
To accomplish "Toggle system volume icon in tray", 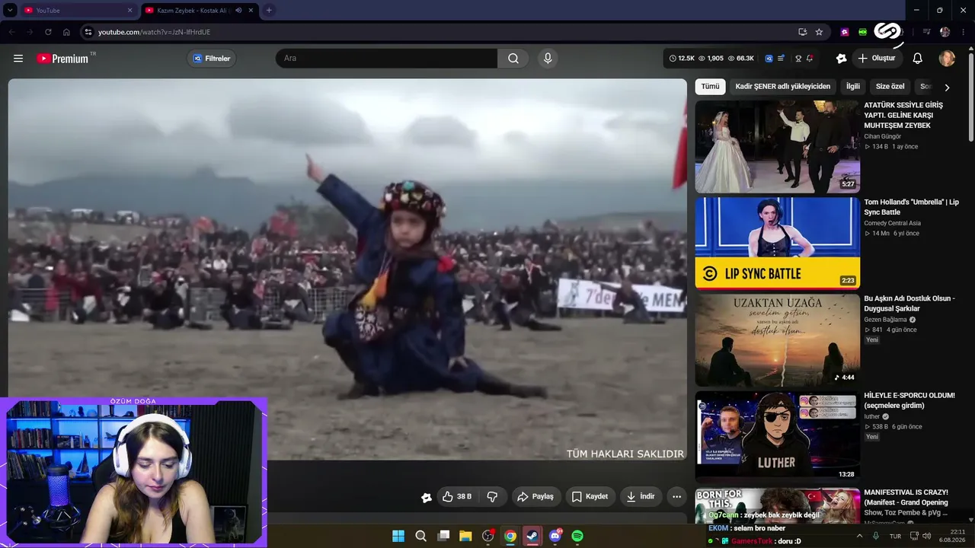I will 927,536.
